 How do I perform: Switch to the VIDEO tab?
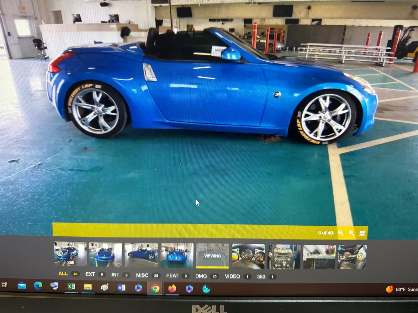[x=238, y=276]
